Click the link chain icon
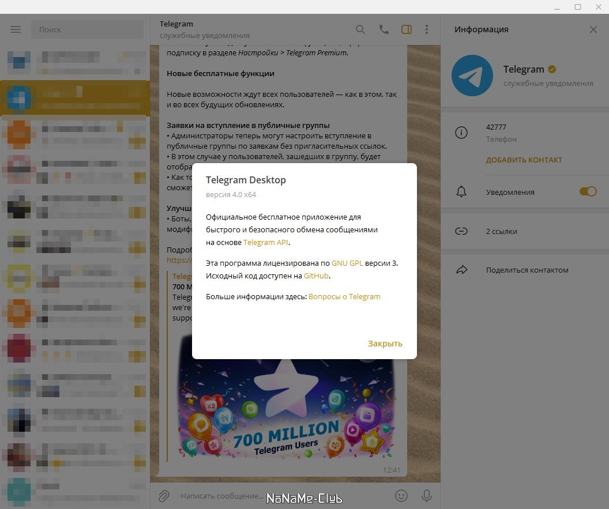The image size is (609, 509). click(x=461, y=231)
